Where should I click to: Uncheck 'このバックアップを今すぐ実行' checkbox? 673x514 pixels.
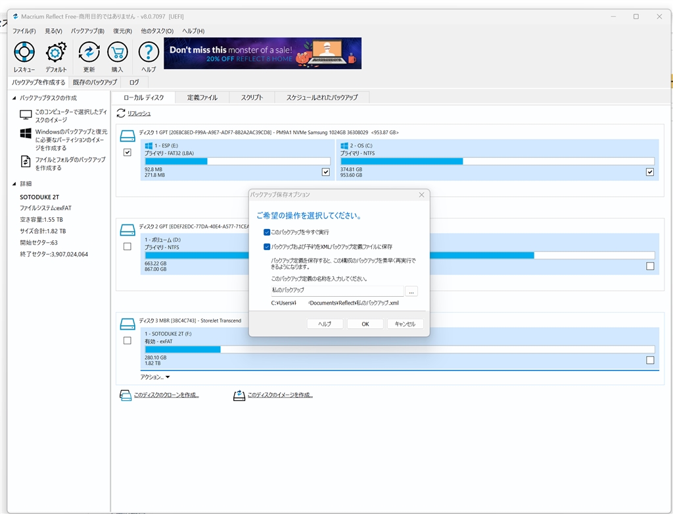pos(267,232)
